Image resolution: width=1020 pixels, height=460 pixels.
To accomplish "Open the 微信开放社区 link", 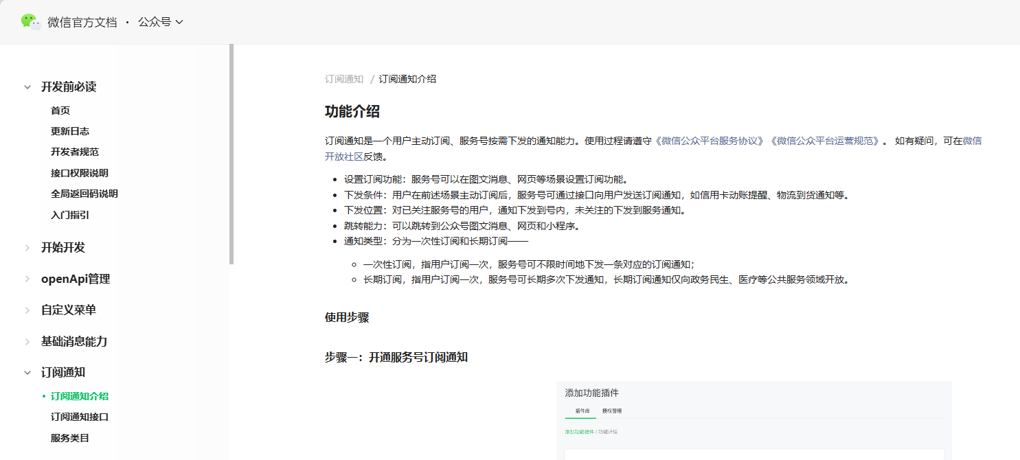I will [x=972, y=141].
